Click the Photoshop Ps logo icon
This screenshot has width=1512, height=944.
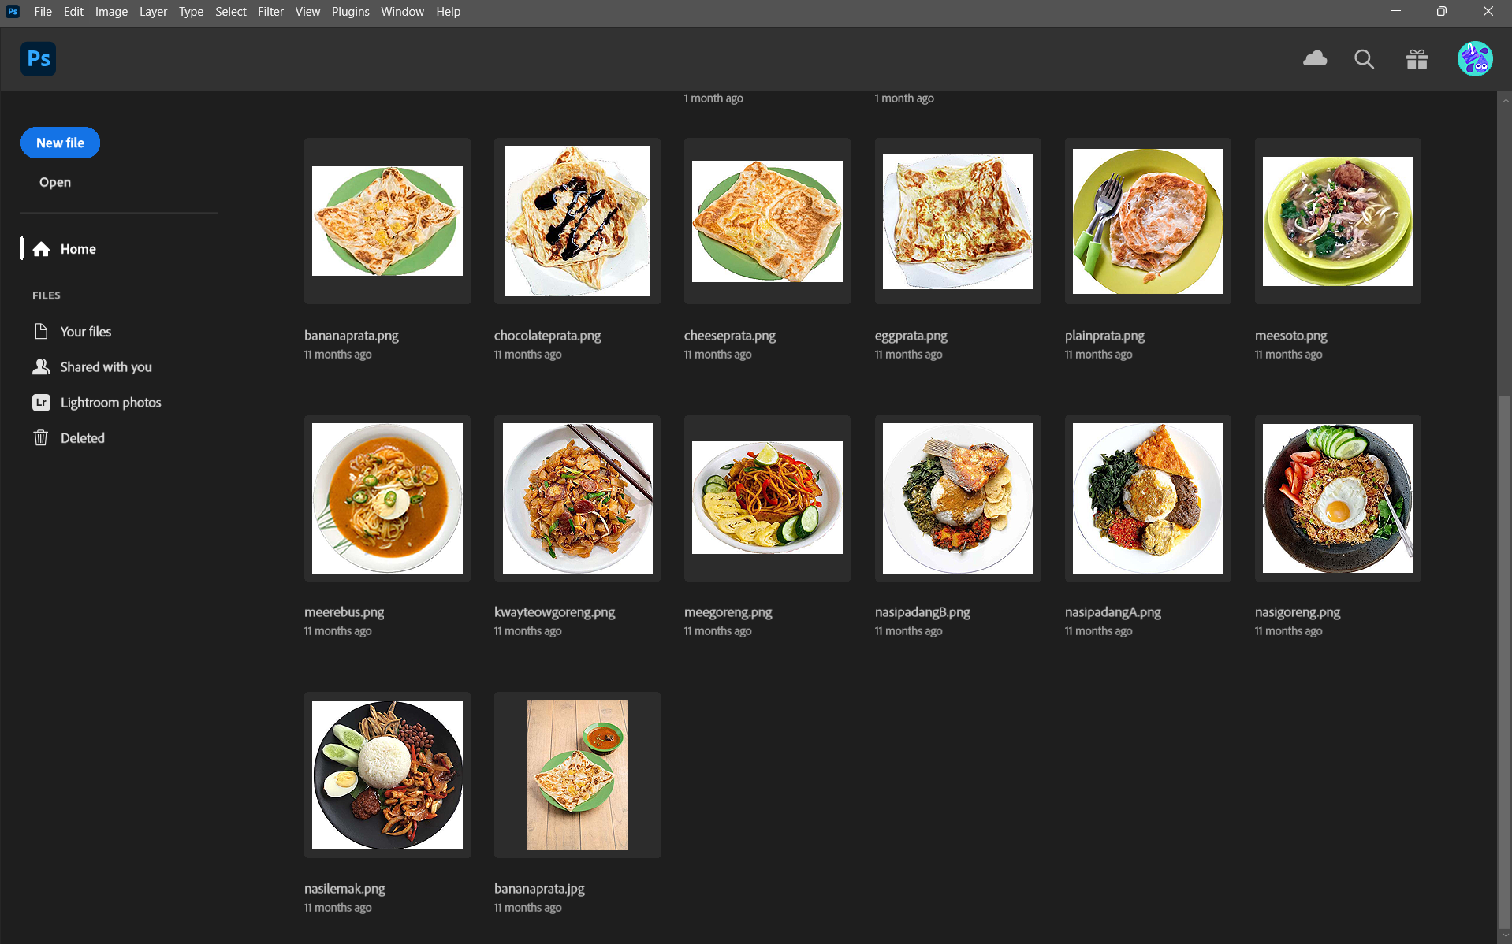[x=38, y=59]
